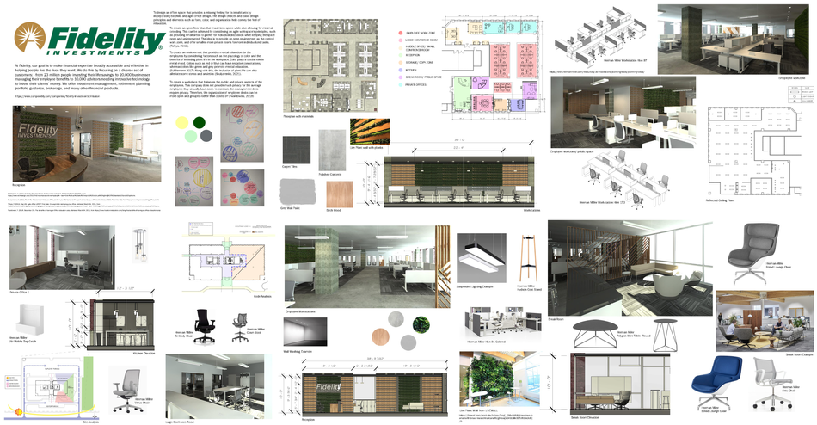
Task: Select the Suspended Lighting Example fixture
Action: (x=482, y=259)
